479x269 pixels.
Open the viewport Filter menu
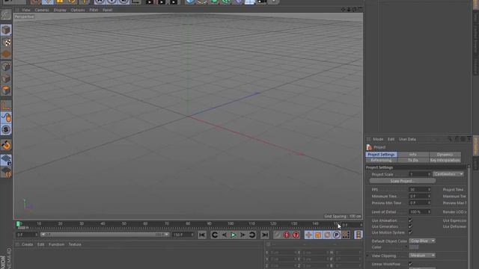point(94,10)
